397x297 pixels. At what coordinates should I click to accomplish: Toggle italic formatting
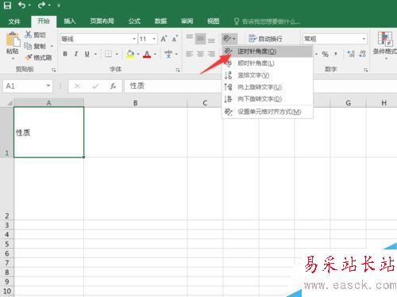(76, 54)
